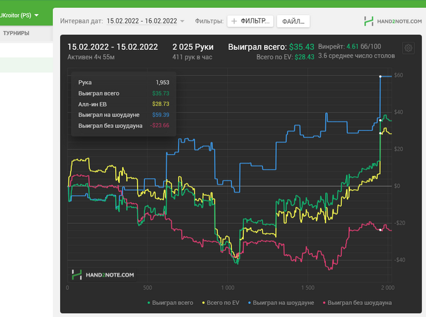This screenshot has width=426, height=317.
Task: Switch to the ТУРНИРЫ tab
Action: pos(16,33)
